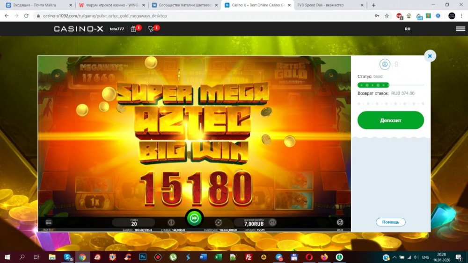This screenshot has height=263, width=468.
Task: Switch to the Mail.ru inbox tab
Action: tap(37, 5)
